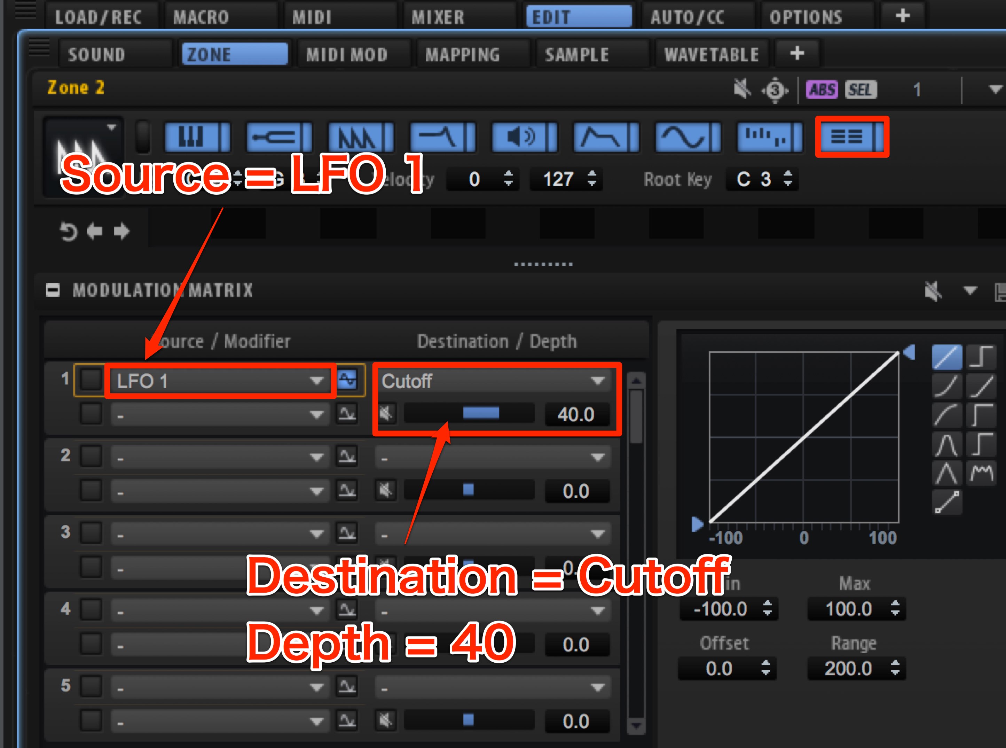Viewport: 1006px width, 748px height.
Task: Click the LFO 1 source polarity button
Action: (347, 380)
